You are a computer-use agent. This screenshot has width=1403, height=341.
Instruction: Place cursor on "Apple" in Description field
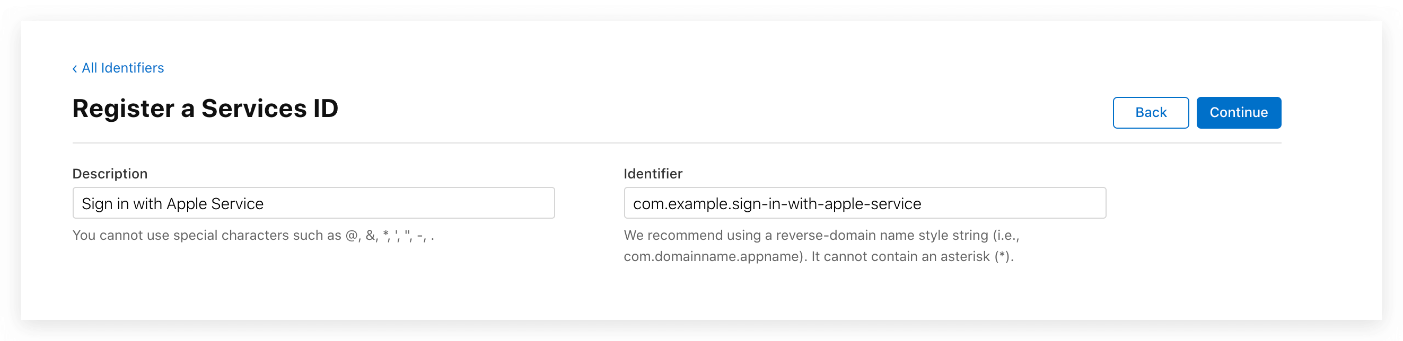(187, 204)
